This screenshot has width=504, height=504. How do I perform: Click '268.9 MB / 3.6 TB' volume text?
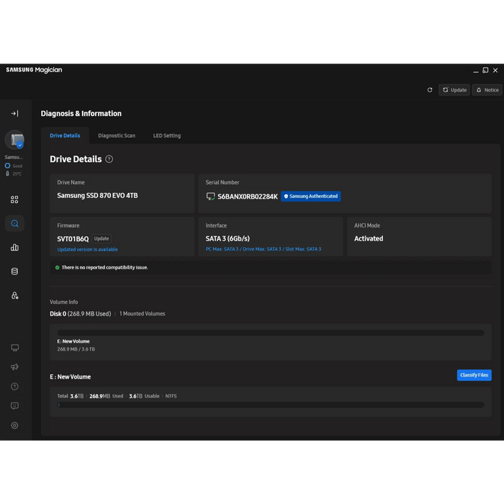tap(76, 349)
